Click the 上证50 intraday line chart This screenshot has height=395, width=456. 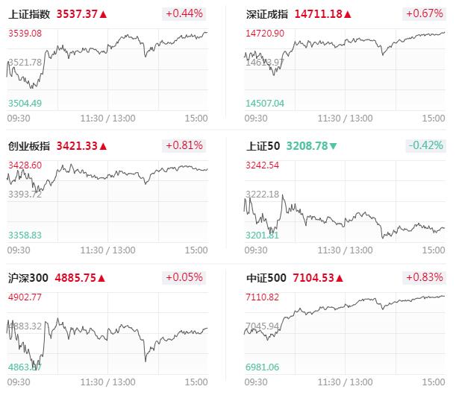tap(345, 201)
